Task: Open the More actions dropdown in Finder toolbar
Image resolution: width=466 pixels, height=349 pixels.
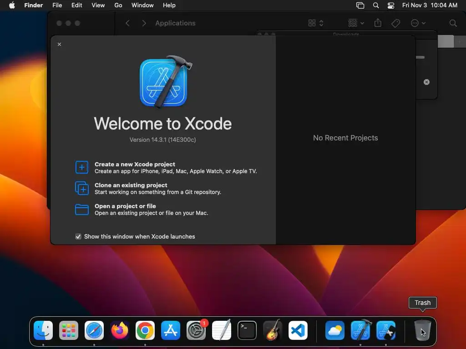Action: point(418,23)
